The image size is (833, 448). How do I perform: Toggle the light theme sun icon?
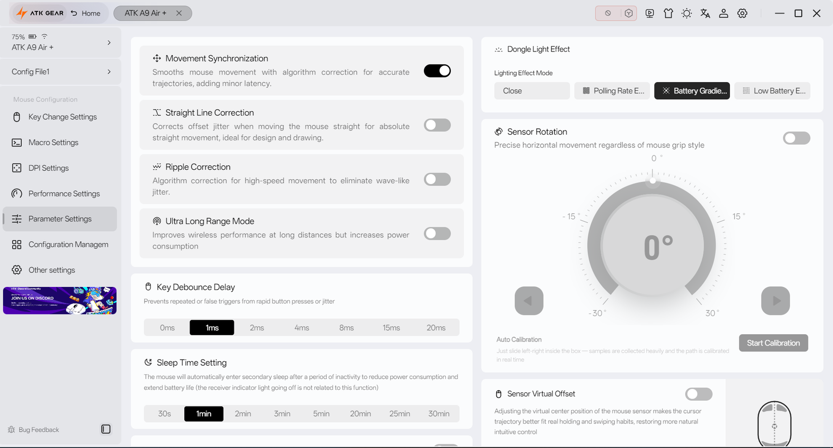[x=687, y=14]
